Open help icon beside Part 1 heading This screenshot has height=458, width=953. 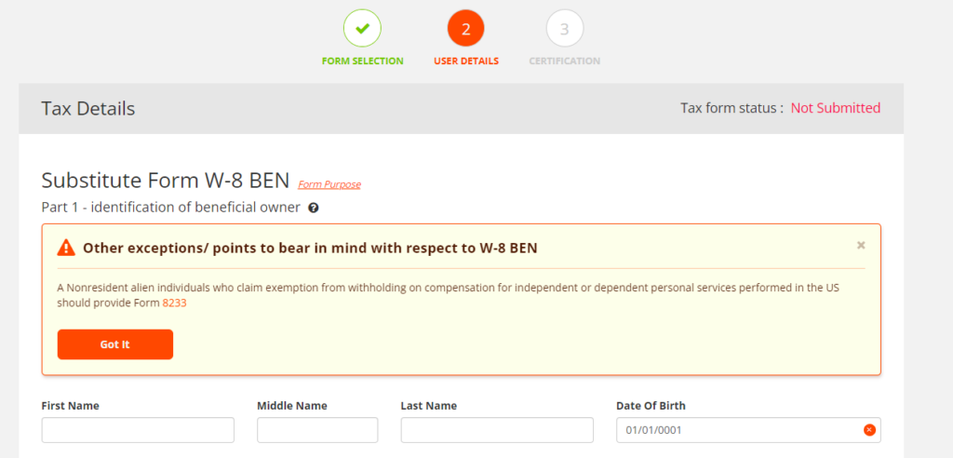click(x=313, y=208)
